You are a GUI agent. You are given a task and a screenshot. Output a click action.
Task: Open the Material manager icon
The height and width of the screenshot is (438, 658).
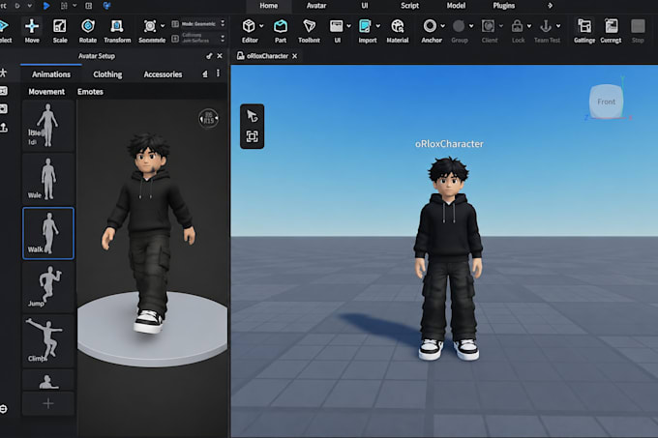[x=397, y=26]
